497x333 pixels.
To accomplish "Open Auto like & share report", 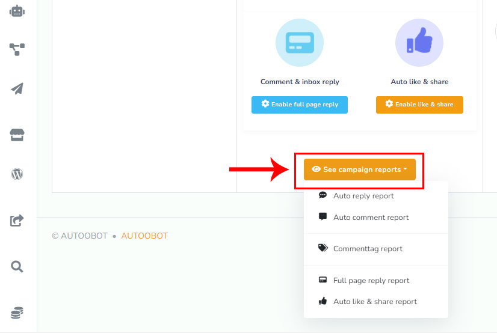I will [375, 302].
